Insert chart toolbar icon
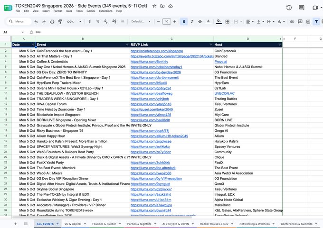323x228 pixels. [308, 22]
